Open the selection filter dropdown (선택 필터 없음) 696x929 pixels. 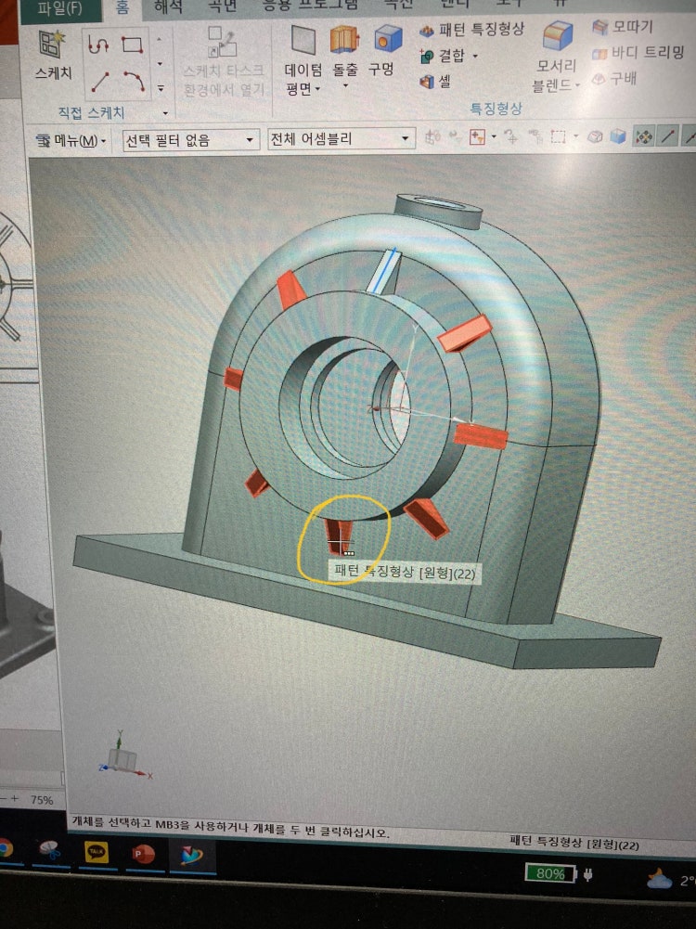(x=189, y=140)
